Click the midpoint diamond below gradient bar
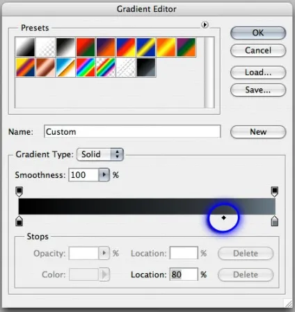Screen dimensions: 295x312 223,217
